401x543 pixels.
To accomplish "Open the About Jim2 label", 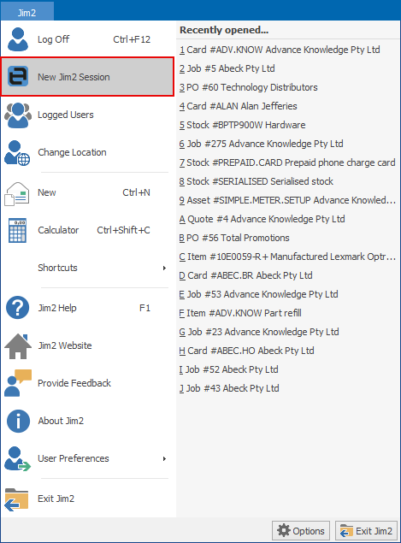I will 61,421.
